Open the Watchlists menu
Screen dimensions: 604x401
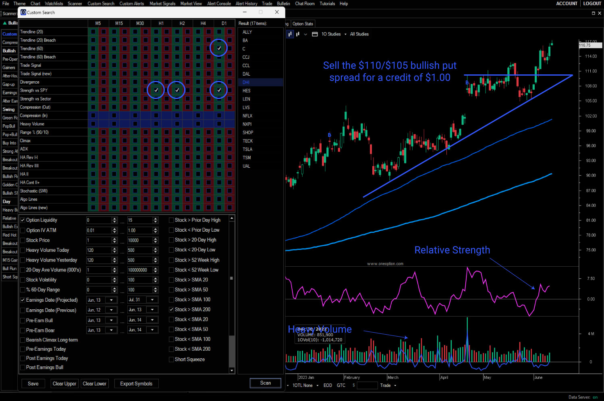[54, 4]
